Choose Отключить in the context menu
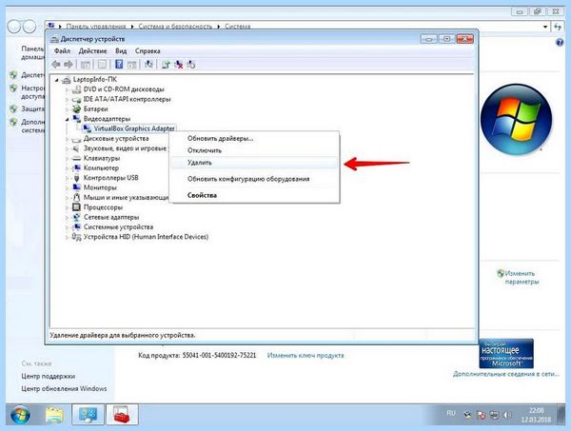 point(254,150)
